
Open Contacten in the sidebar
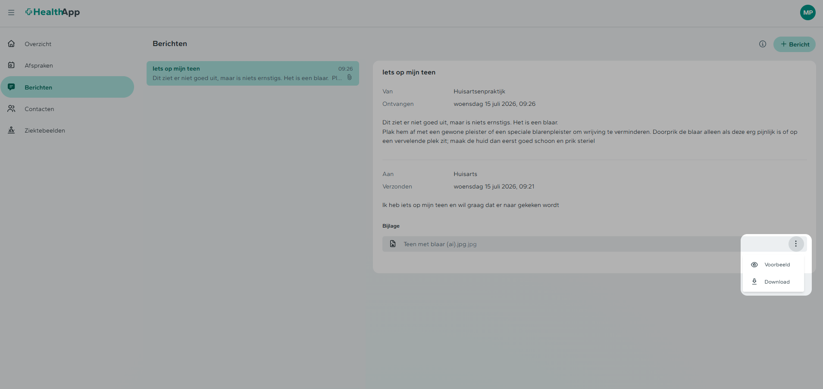pos(67,109)
